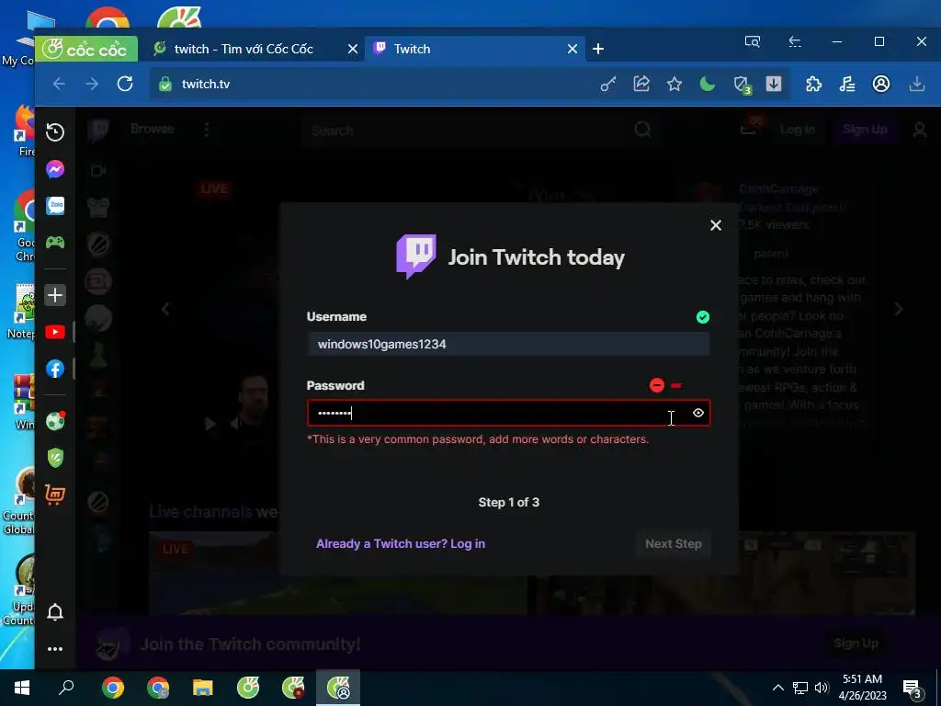Open the password key icon in address bar

point(608,84)
